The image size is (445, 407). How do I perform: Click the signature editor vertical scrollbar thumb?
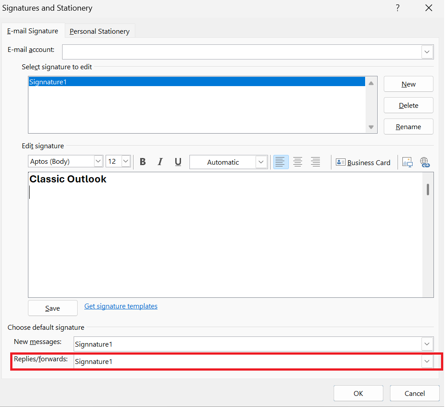tap(428, 190)
